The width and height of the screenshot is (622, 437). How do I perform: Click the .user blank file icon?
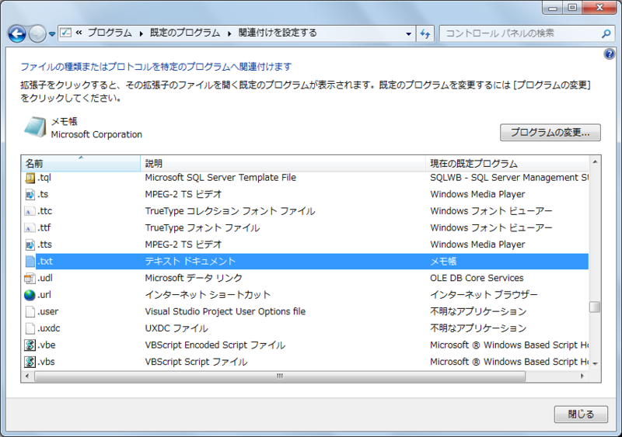(x=30, y=312)
